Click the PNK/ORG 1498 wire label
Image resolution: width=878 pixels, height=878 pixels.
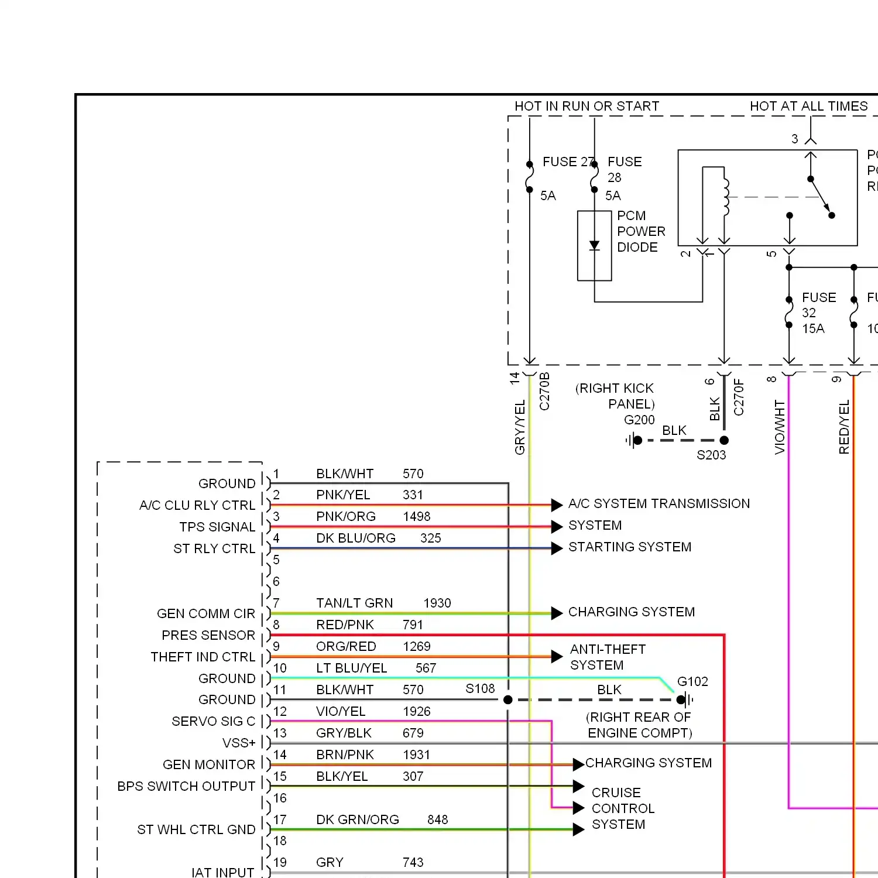[373, 516]
